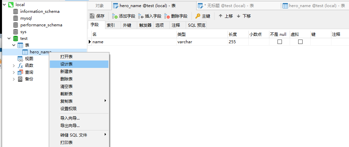Image resolution: width=349 pixels, height=147 pixels.
Task: Select the 索引 tab
Action: 113,25
